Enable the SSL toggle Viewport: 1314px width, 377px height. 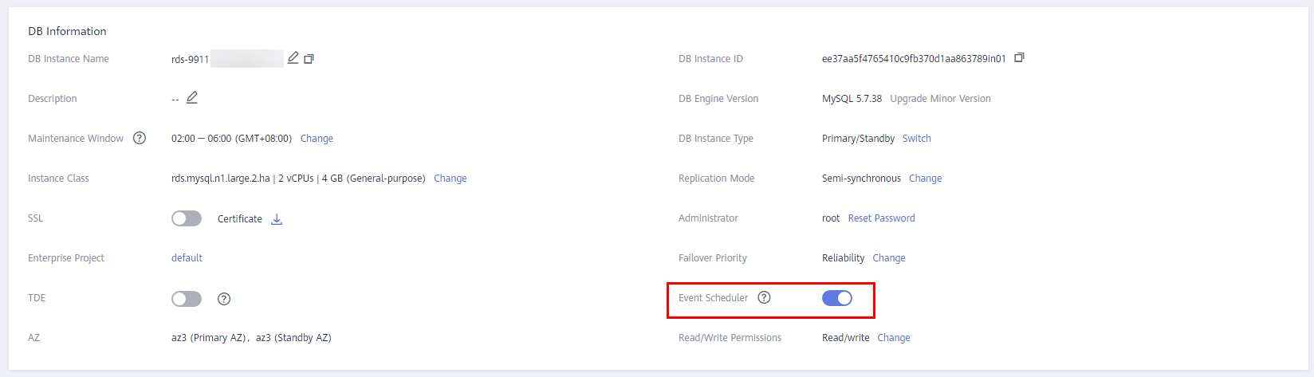pos(187,218)
